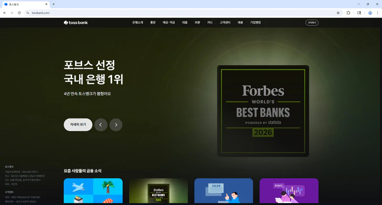Click the 4년 연속 토스뱅크가 뽑혔어요 subtitle
This screenshot has height=205, width=382.
87,93
